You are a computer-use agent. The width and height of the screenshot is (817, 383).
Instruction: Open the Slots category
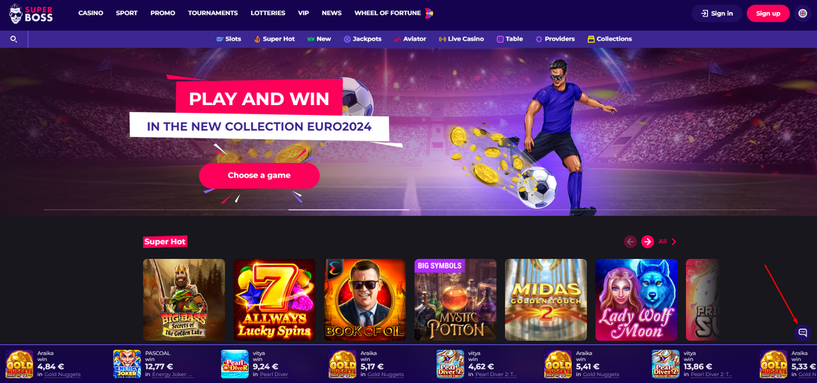click(x=229, y=39)
